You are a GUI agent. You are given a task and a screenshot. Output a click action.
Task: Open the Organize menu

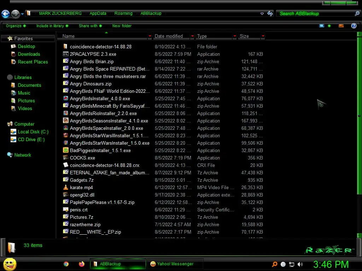point(16,26)
